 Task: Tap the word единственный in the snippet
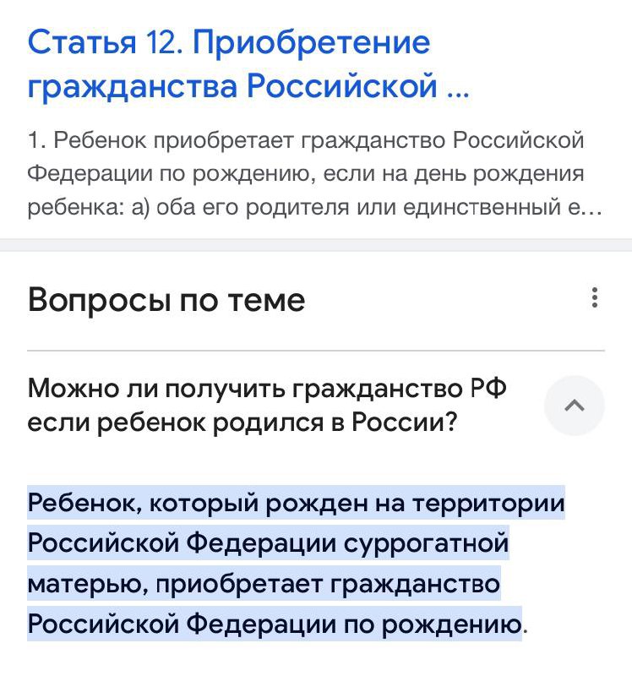point(494,207)
